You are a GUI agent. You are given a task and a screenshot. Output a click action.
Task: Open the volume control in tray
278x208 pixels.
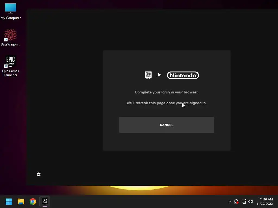coord(251,201)
